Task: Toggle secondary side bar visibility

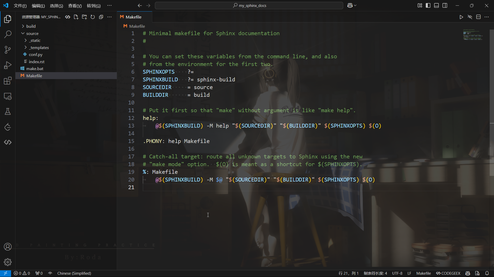Action: point(445,5)
